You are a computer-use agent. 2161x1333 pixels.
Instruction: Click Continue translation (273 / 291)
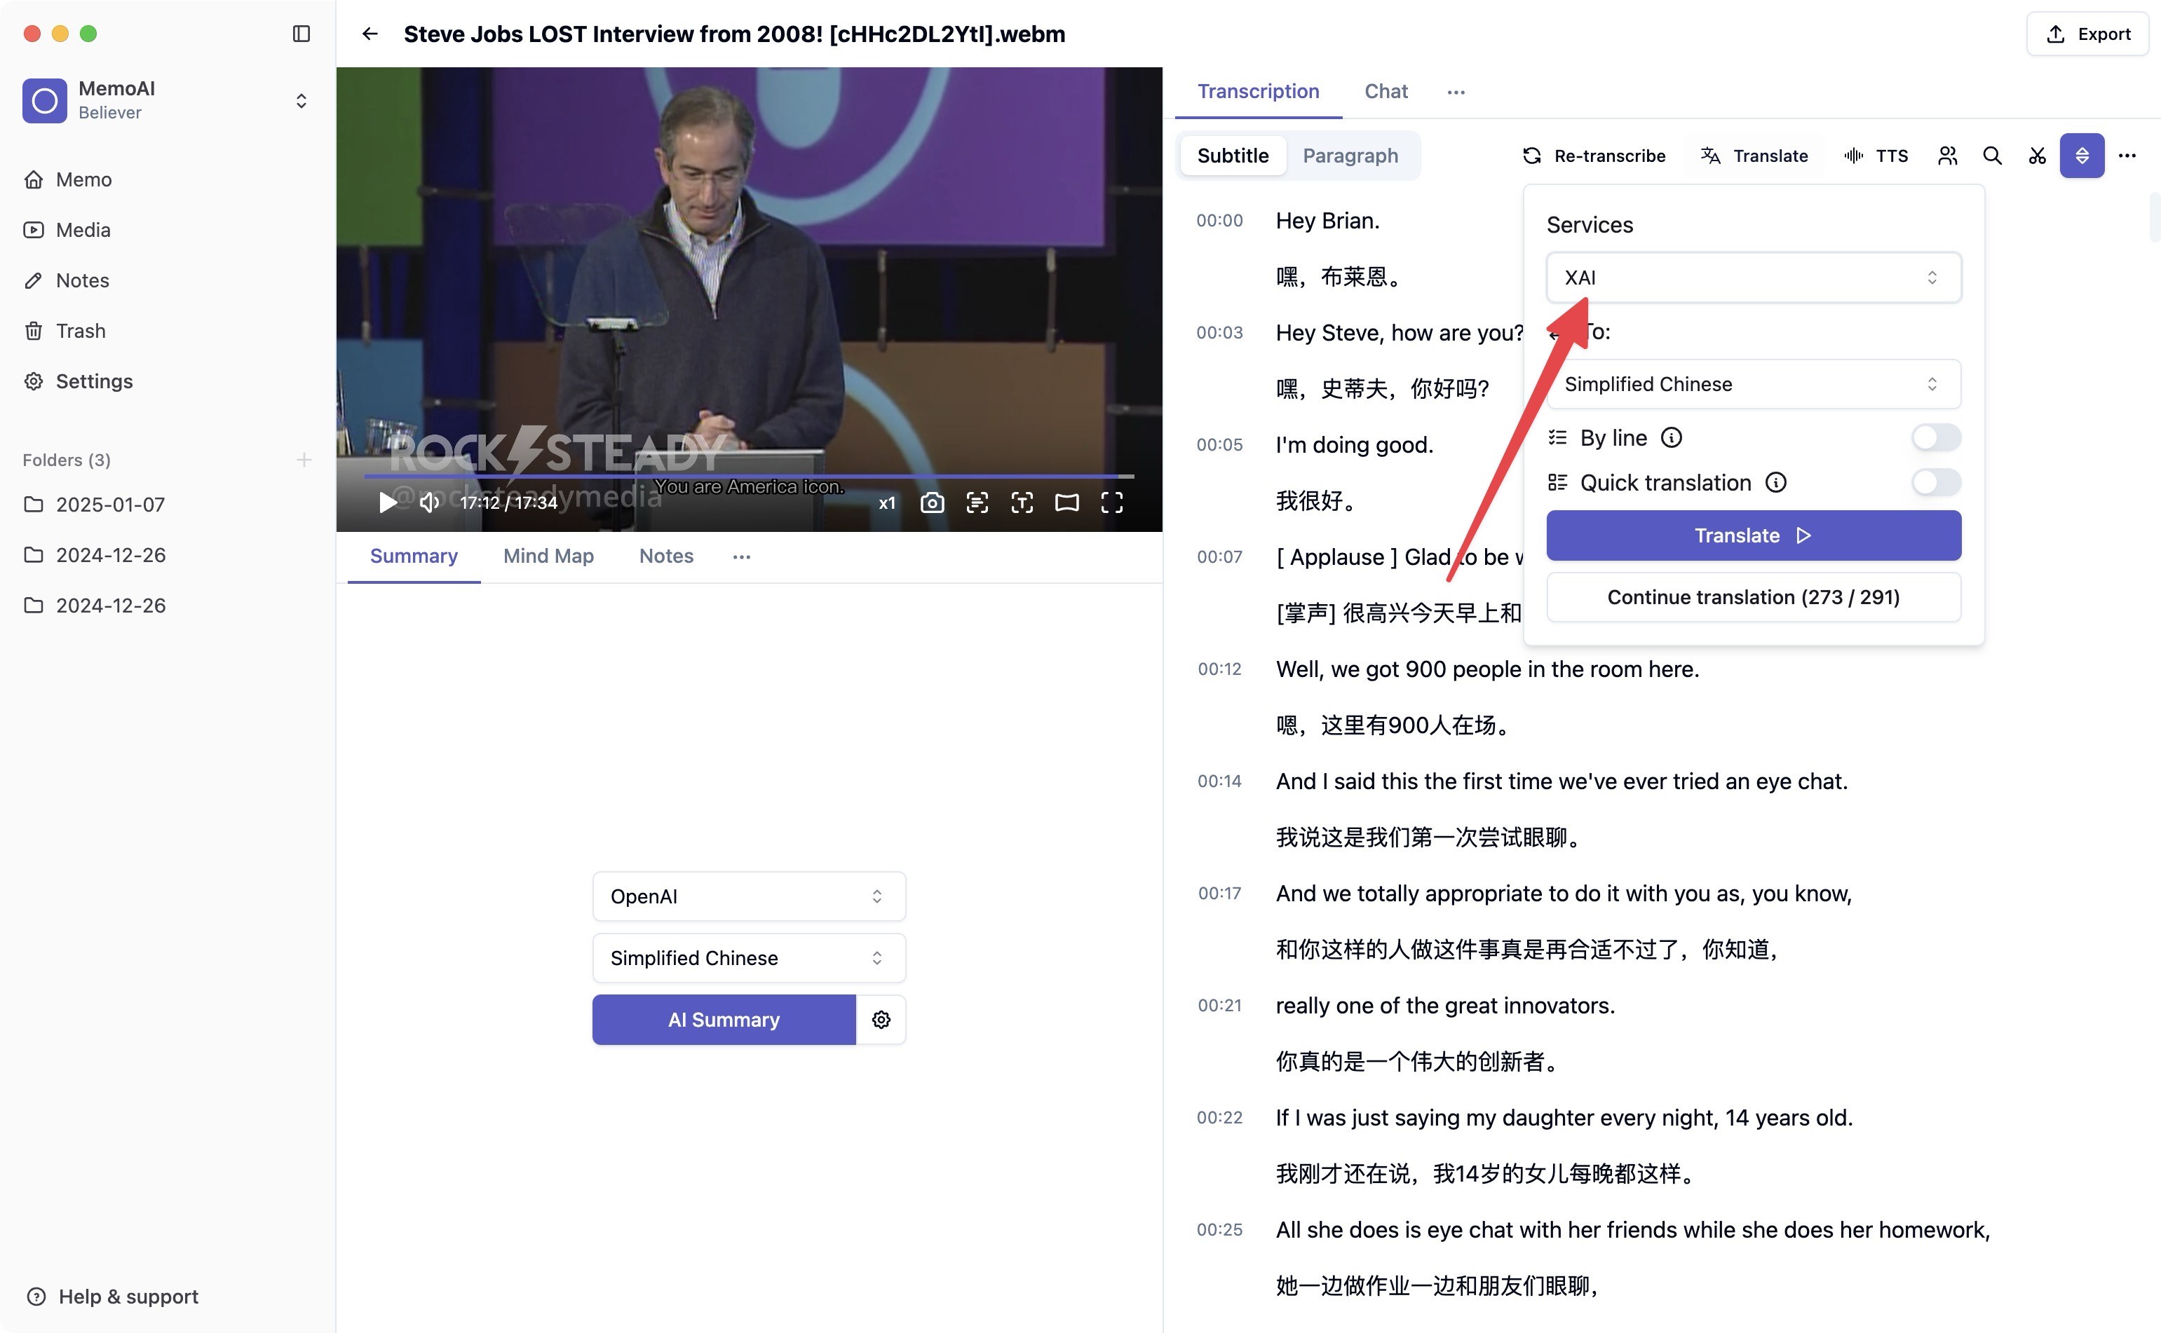1753,598
